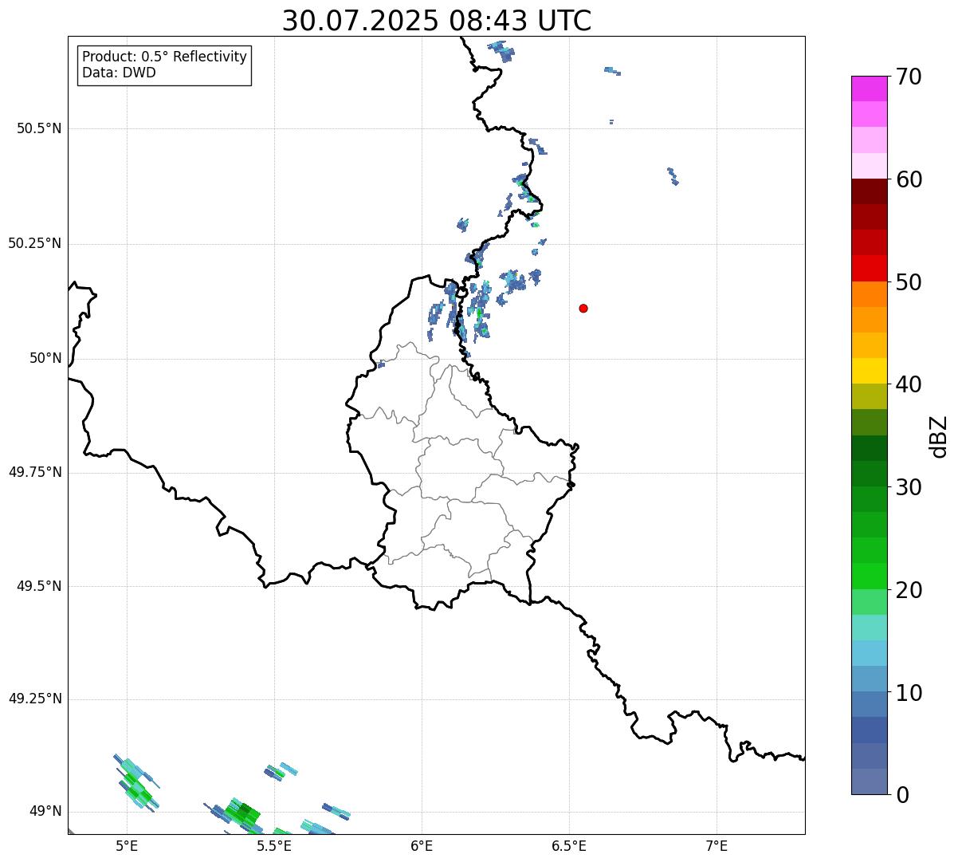Click the light blue colorbar segment near 13

(x=870, y=653)
